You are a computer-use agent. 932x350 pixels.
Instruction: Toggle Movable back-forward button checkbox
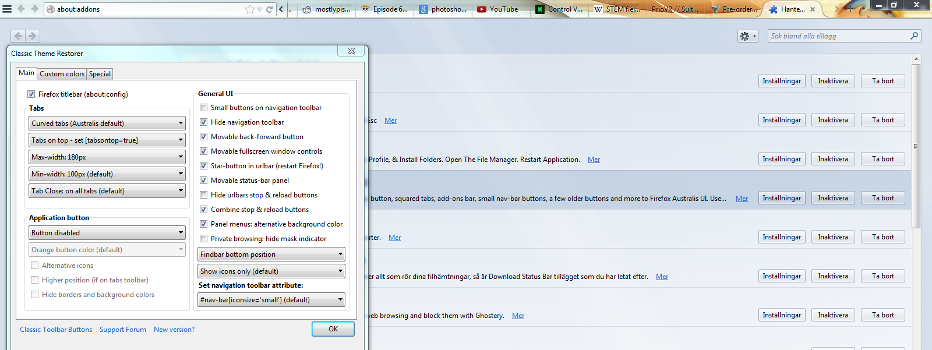(x=203, y=137)
